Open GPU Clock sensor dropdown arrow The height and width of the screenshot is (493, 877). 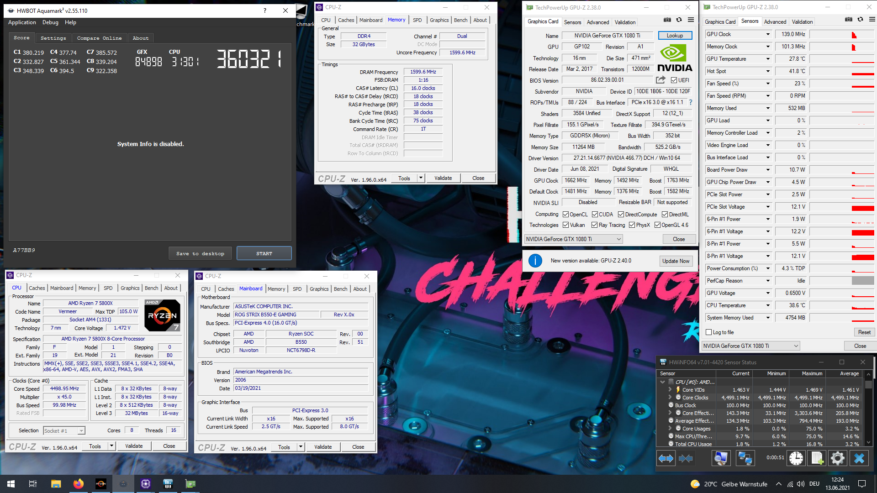tap(768, 34)
